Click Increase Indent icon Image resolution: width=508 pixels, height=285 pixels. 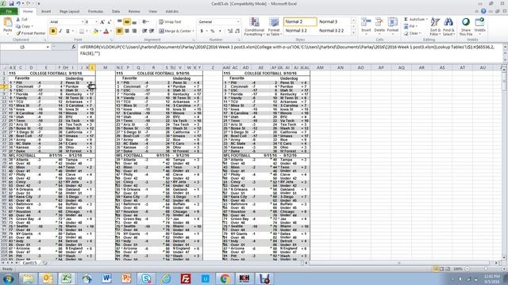[x=152, y=31]
